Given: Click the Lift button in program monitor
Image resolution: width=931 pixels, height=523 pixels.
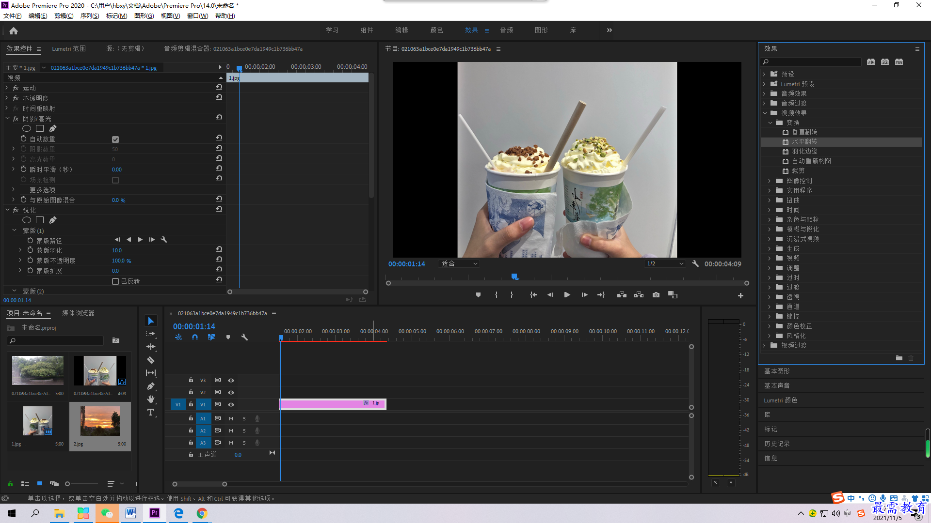Looking at the screenshot, I should coord(622,295).
